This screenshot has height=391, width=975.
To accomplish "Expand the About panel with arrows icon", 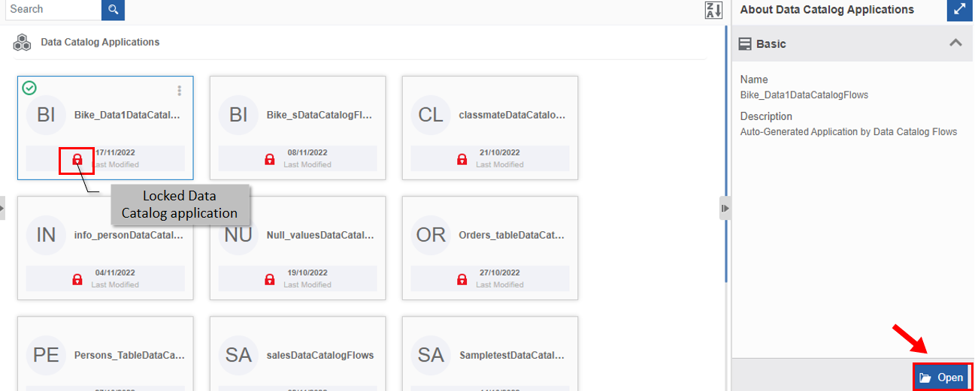I will [958, 10].
